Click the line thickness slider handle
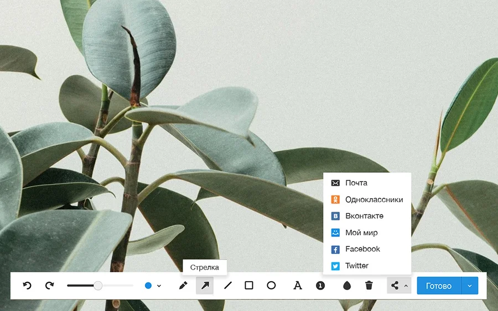This screenshot has height=311, width=498. pyautogui.click(x=98, y=286)
